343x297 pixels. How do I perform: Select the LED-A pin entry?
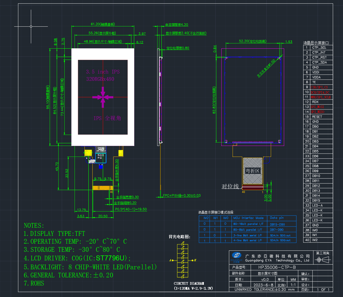[317, 205]
